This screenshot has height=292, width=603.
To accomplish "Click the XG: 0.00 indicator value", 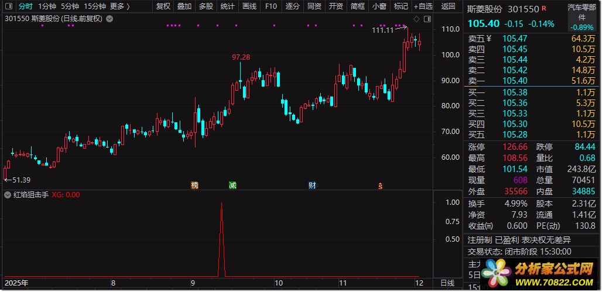I will pyautogui.click(x=66, y=195).
